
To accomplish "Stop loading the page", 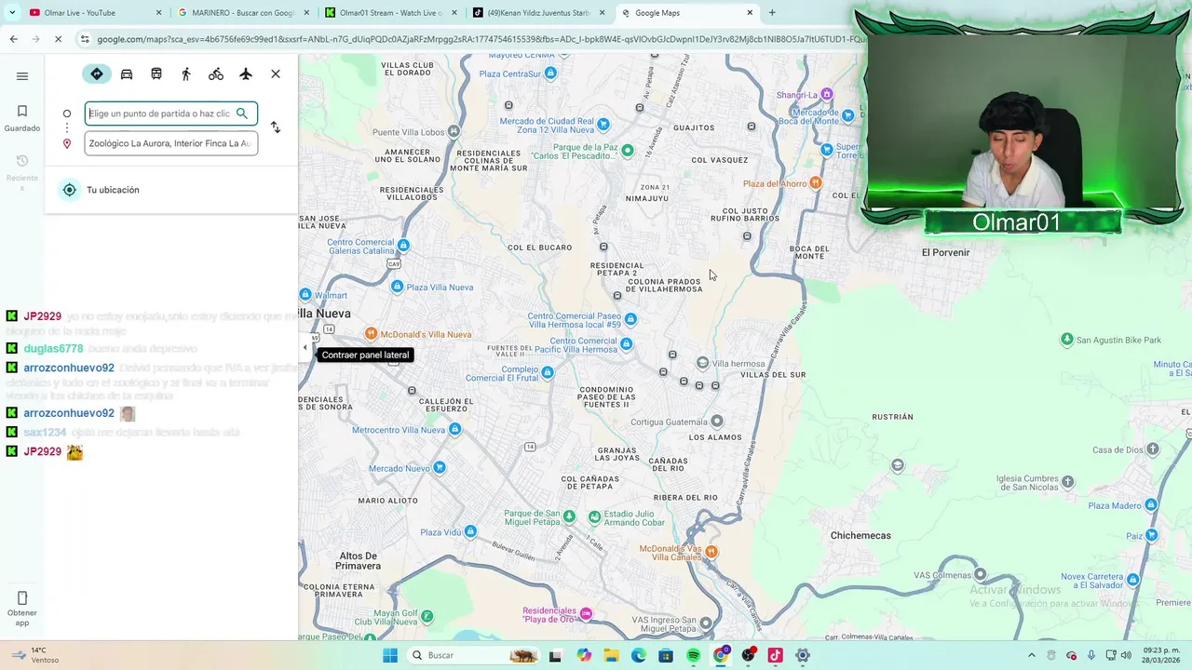I will (x=58, y=39).
